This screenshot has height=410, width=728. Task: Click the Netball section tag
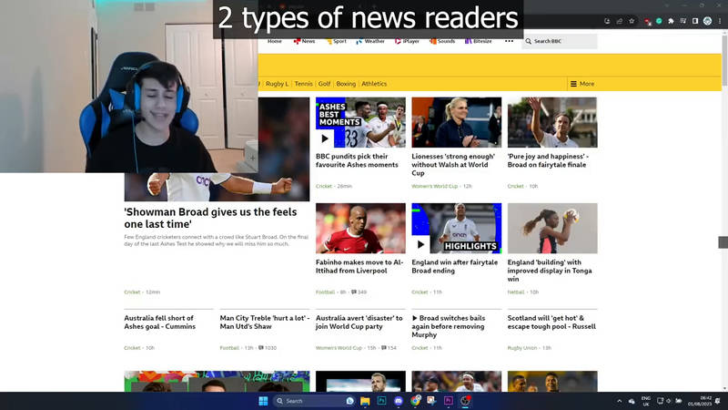click(x=516, y=292)
